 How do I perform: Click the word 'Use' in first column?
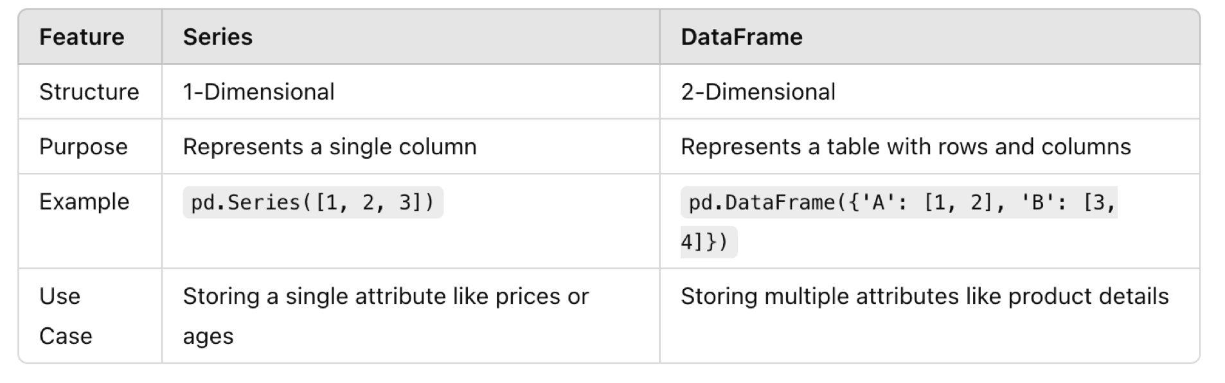click(60, 296)
